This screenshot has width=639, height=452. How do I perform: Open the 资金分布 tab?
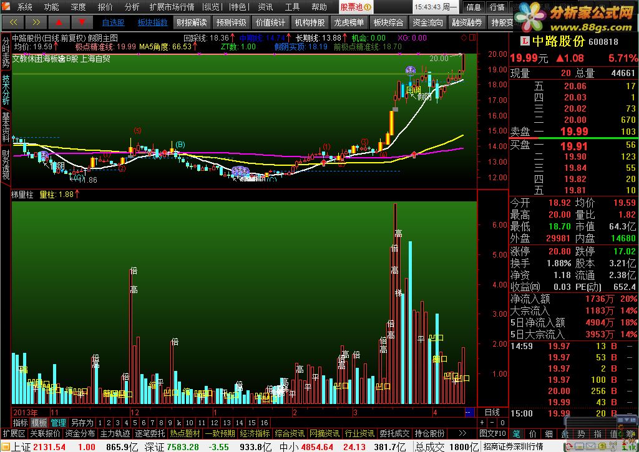[80, 433]
